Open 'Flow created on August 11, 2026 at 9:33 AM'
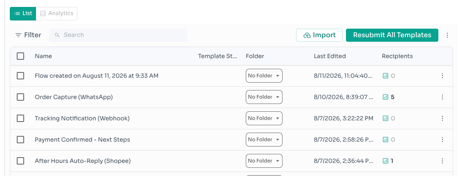 (97, 76)
